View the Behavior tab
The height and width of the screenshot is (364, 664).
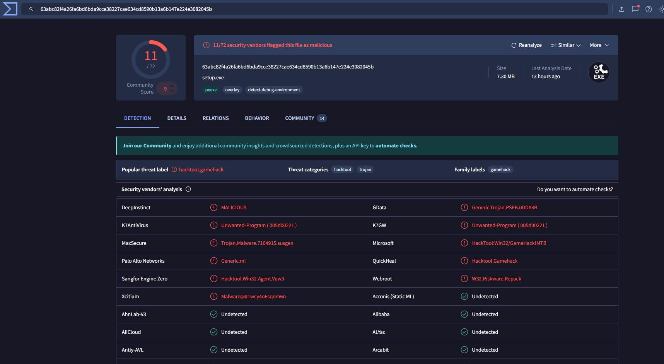[257, 118]
